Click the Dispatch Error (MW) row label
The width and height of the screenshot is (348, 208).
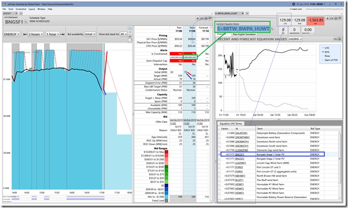(156, 83)
